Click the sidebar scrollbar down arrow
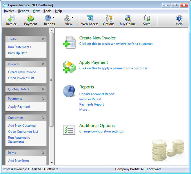 pyautogui.click(x=52, y=163)
